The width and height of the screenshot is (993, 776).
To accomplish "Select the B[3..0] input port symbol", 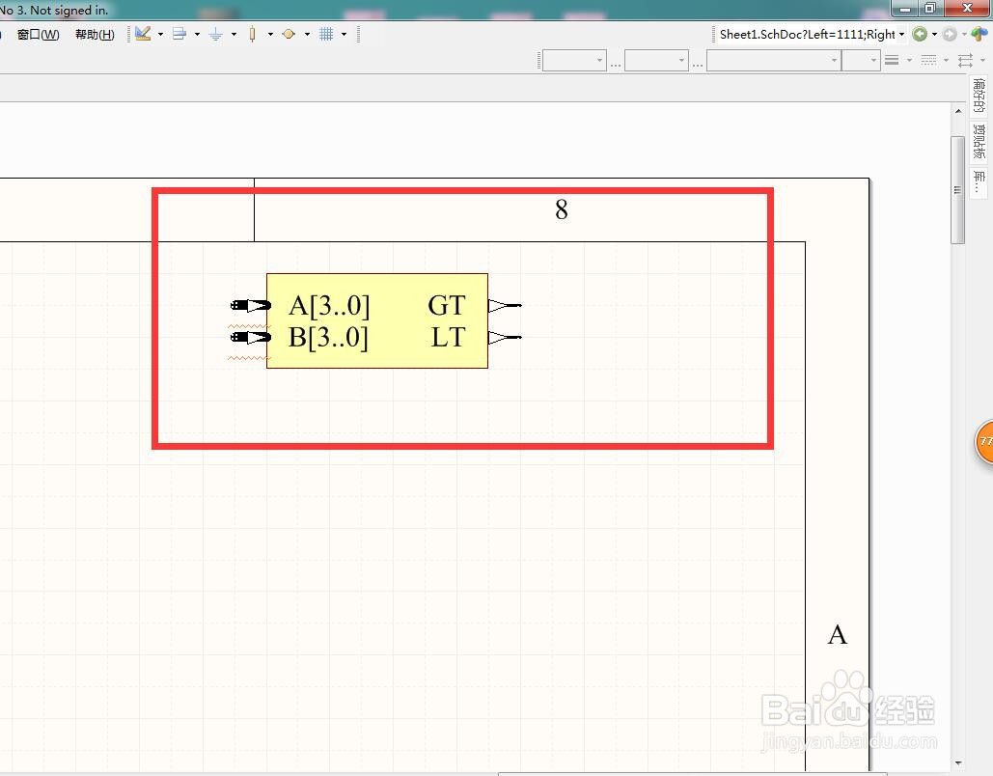I will [251, 337].
